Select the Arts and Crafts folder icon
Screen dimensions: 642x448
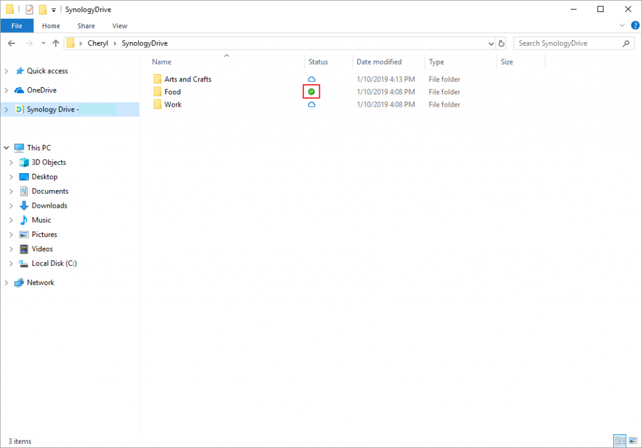coord(157,79)
